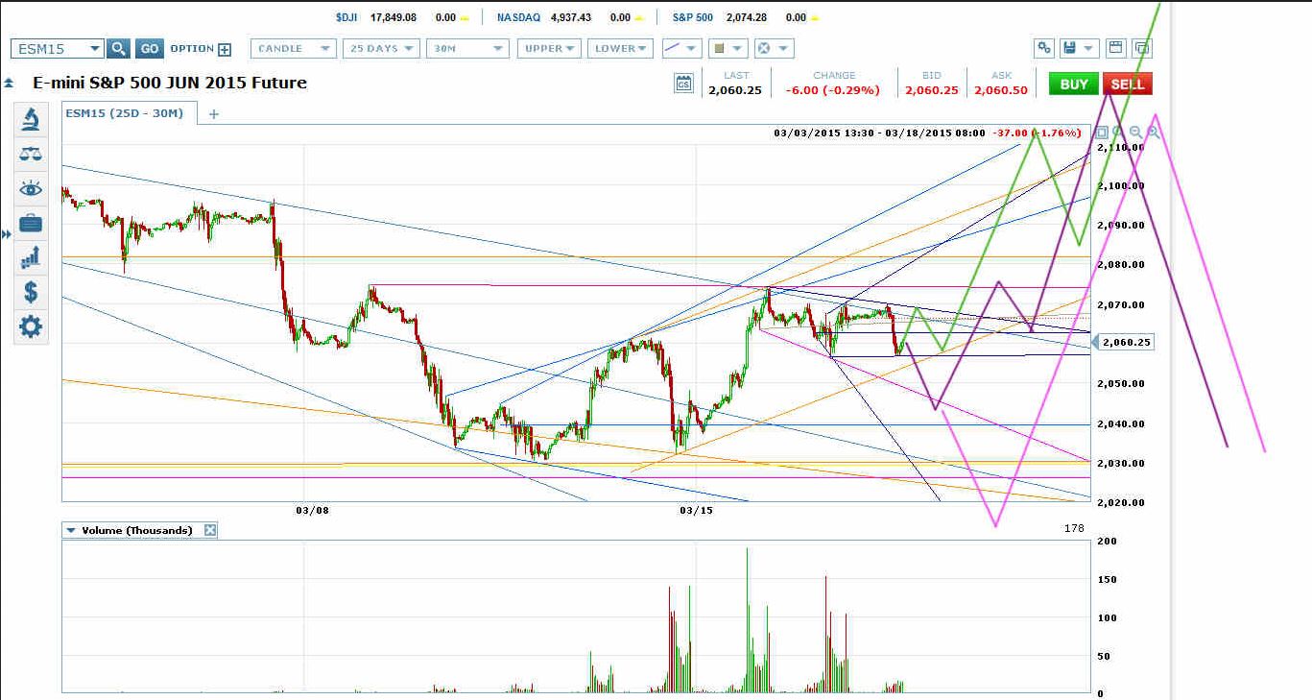Expand the save icon dropdown arrow
This screenshot has width=1312, height=700.
click(x=1090, y=48)
